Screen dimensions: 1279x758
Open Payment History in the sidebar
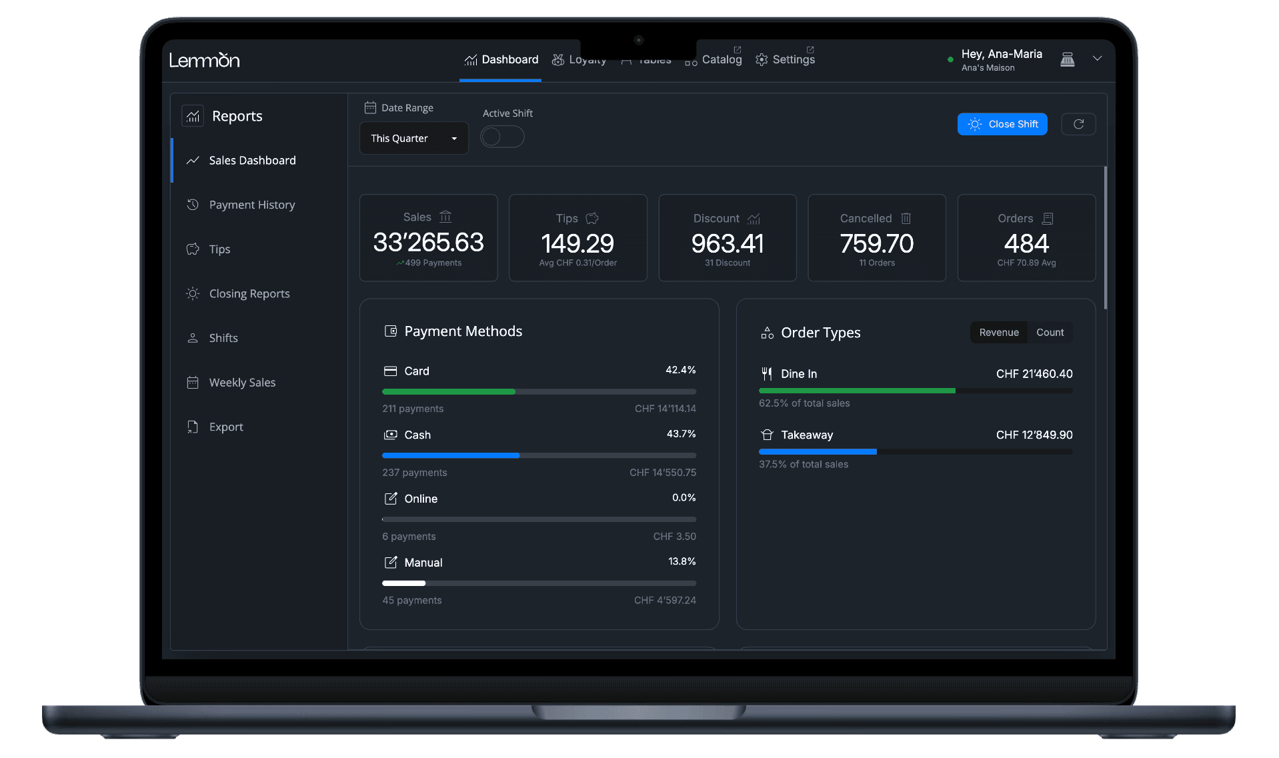(x=259, y=205)
